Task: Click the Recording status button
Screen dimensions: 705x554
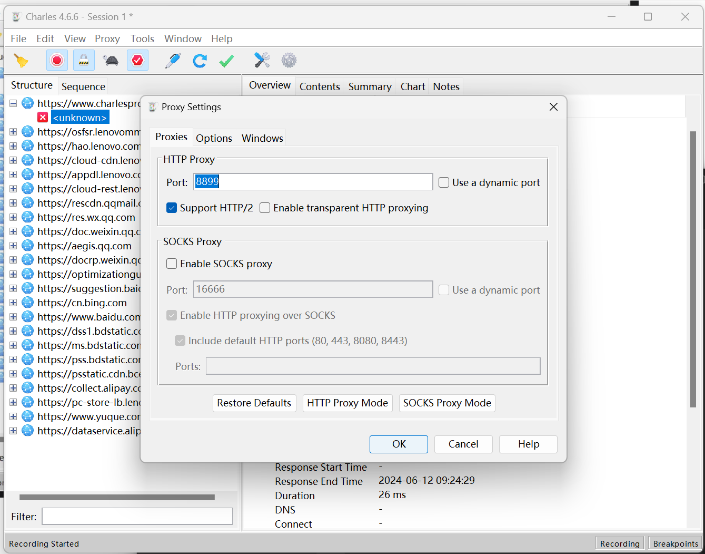Action: 620,543
